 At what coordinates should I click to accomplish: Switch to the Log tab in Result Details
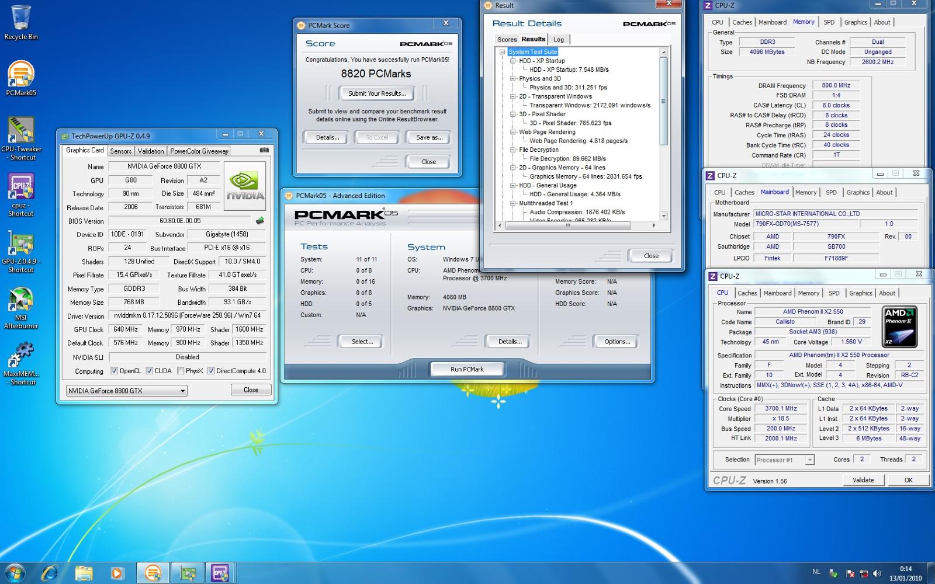click(559, 40)
